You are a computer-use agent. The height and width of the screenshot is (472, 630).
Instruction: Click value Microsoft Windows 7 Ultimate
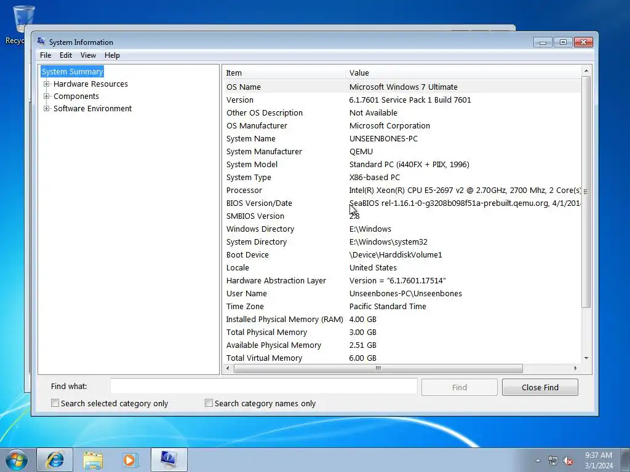(x=404, y=87)
